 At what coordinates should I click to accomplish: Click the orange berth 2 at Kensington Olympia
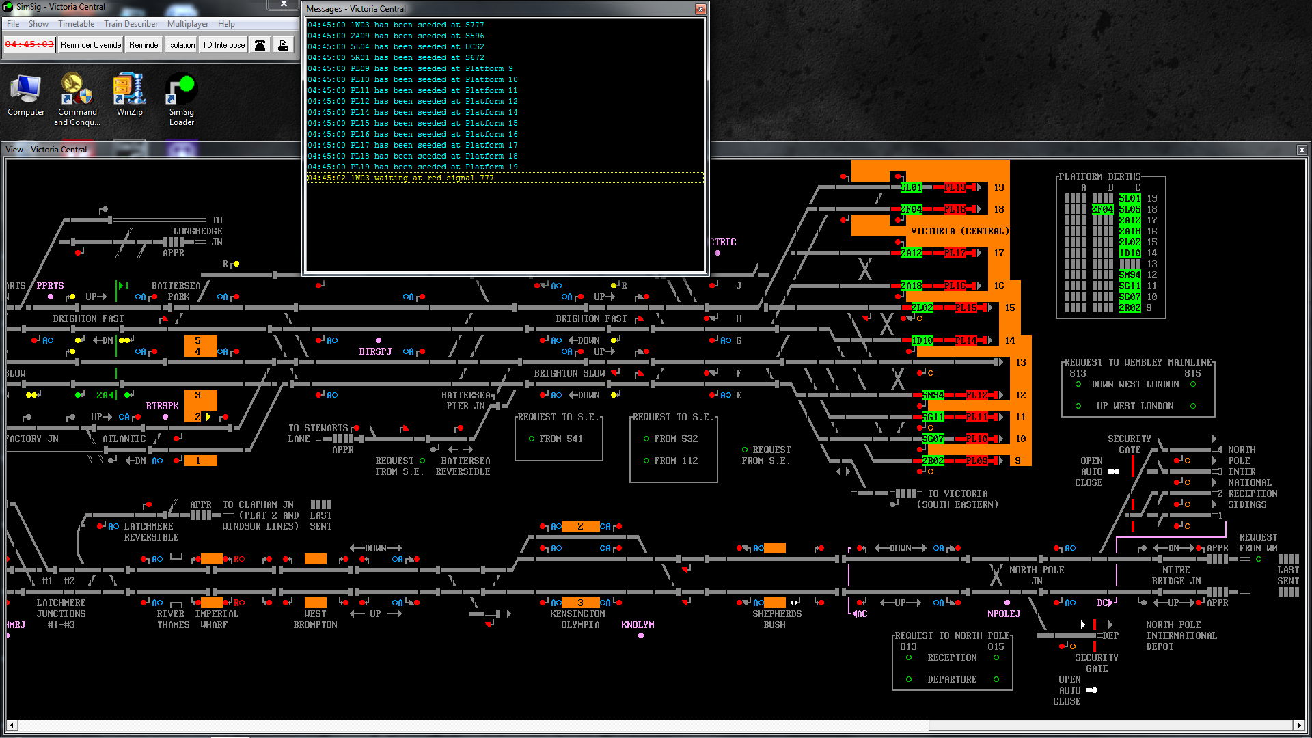click(x=580, y=526)
